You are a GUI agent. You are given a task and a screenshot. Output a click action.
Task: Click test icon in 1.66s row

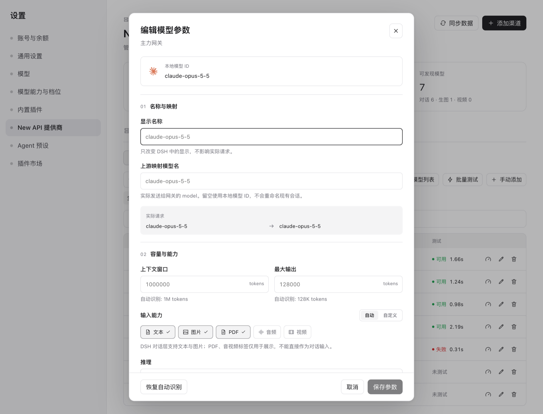point(488,259)
